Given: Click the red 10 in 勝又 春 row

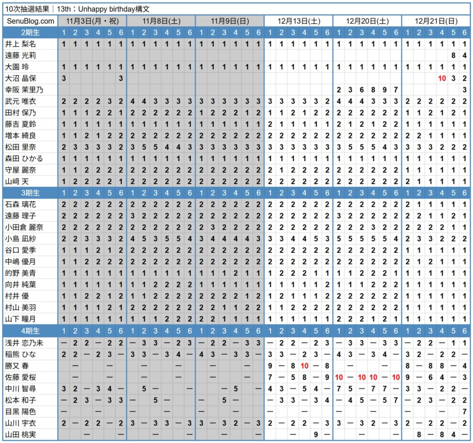Looking at the screenshot, I should coord(304,366).
